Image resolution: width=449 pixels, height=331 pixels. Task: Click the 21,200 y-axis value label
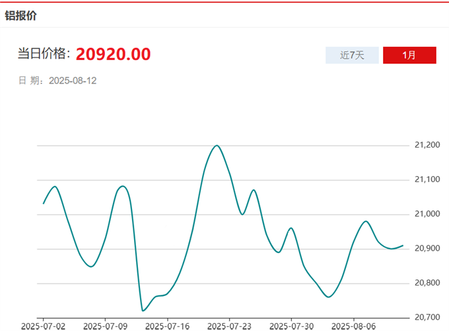tap(427, 145)
